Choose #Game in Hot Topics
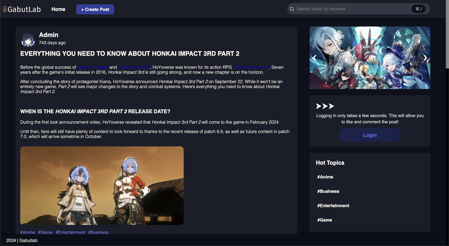 [x=325, y=220]
